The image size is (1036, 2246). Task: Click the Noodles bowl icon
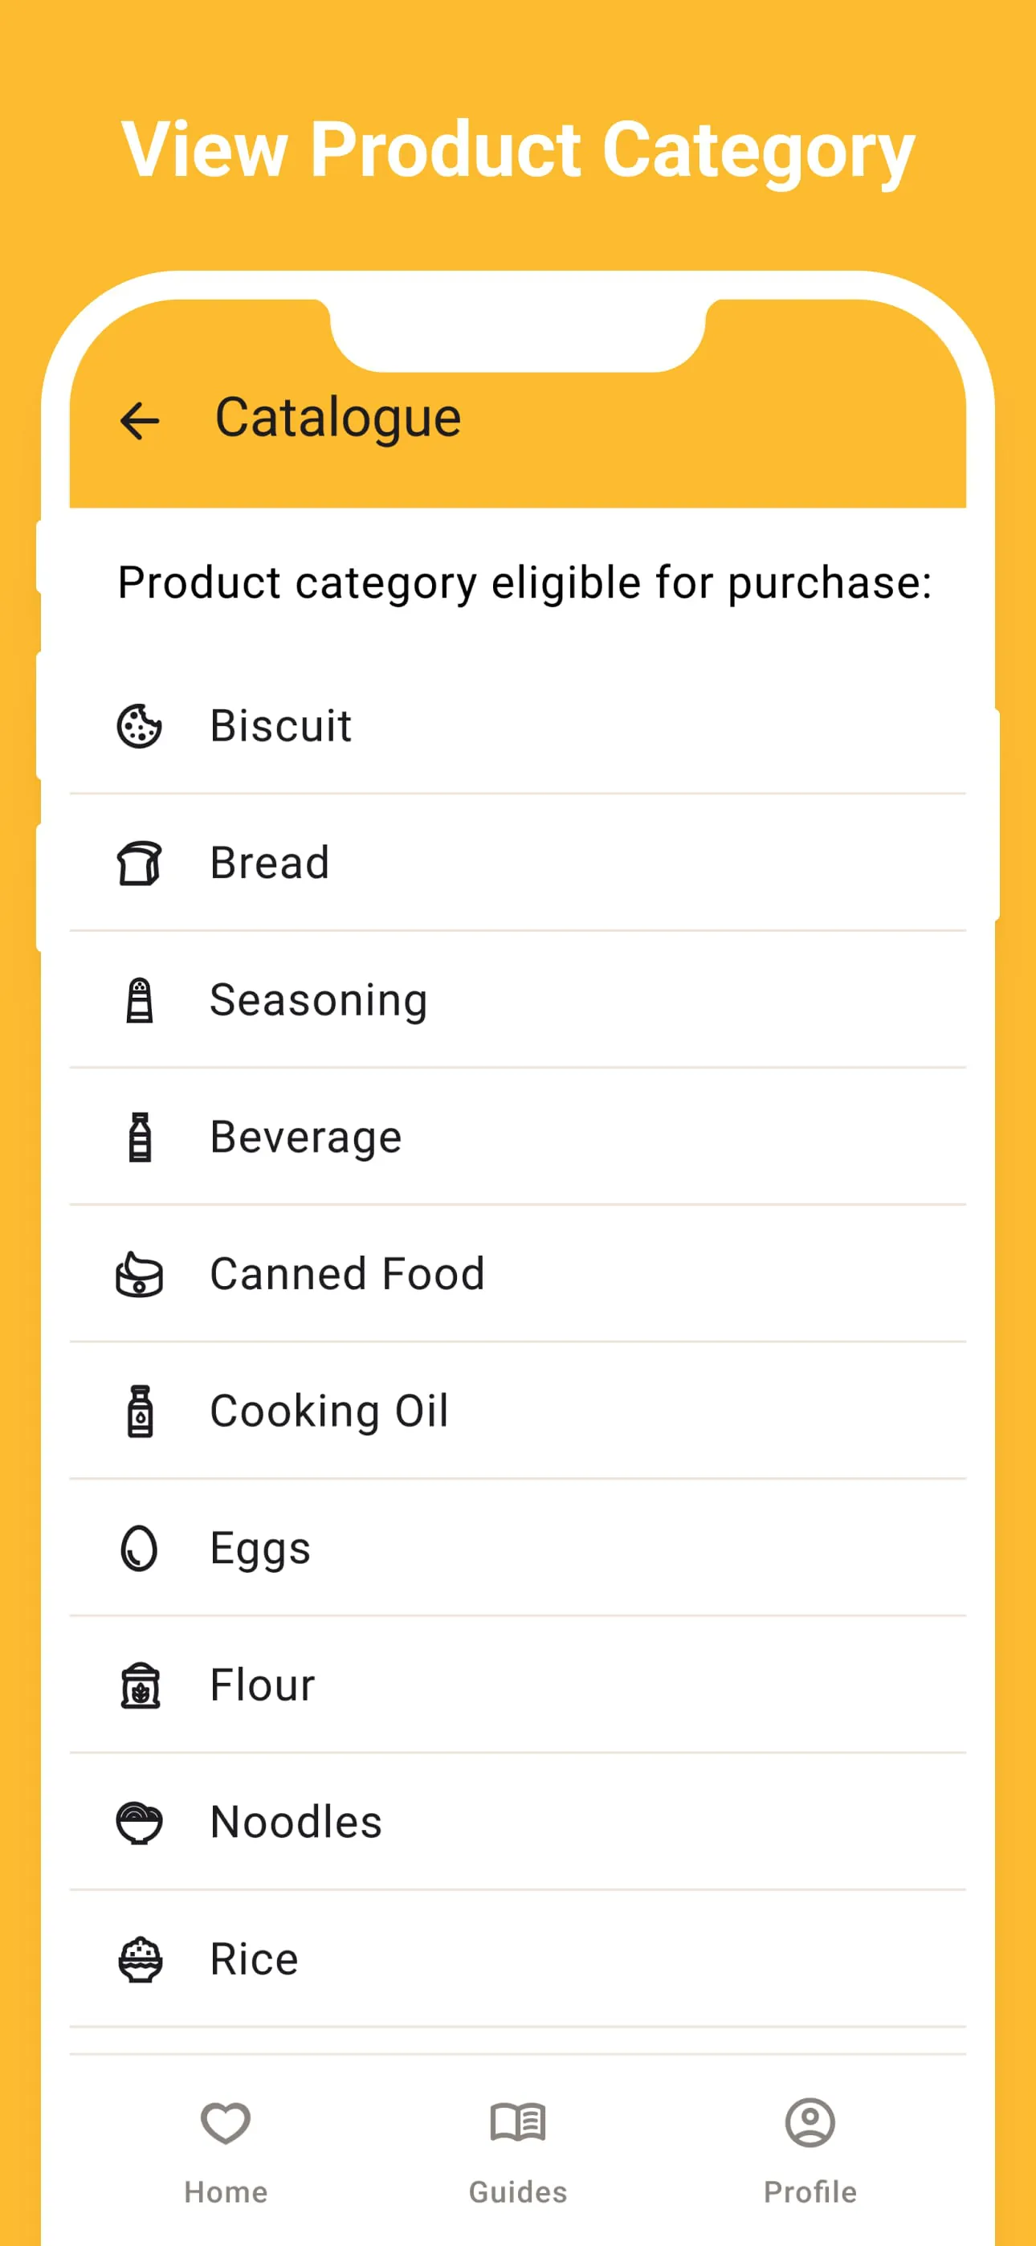(140, 1822)
